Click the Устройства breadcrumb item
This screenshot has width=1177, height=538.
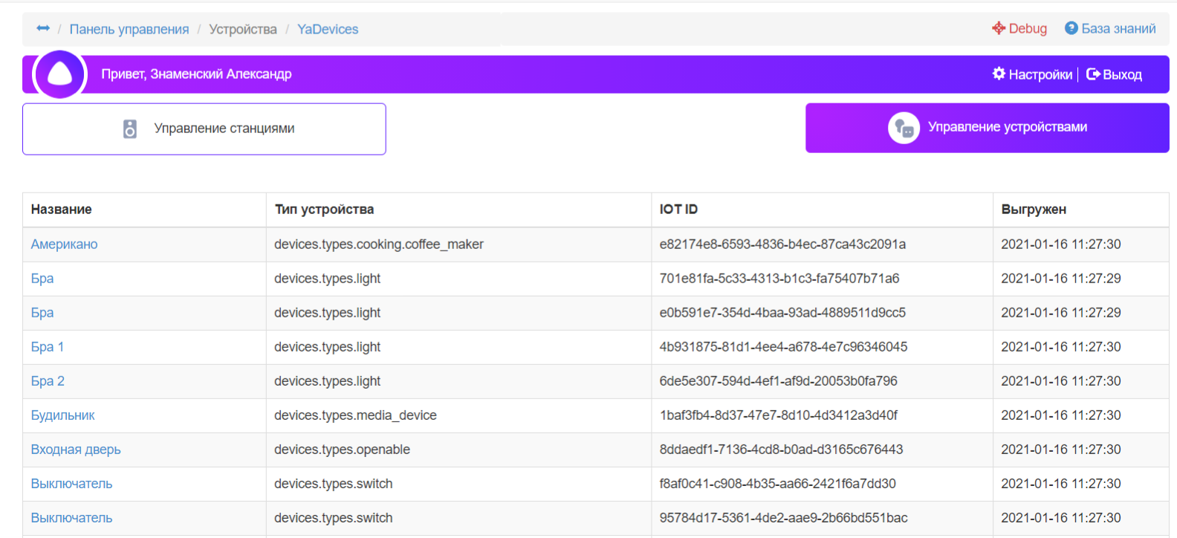point(243,29)
